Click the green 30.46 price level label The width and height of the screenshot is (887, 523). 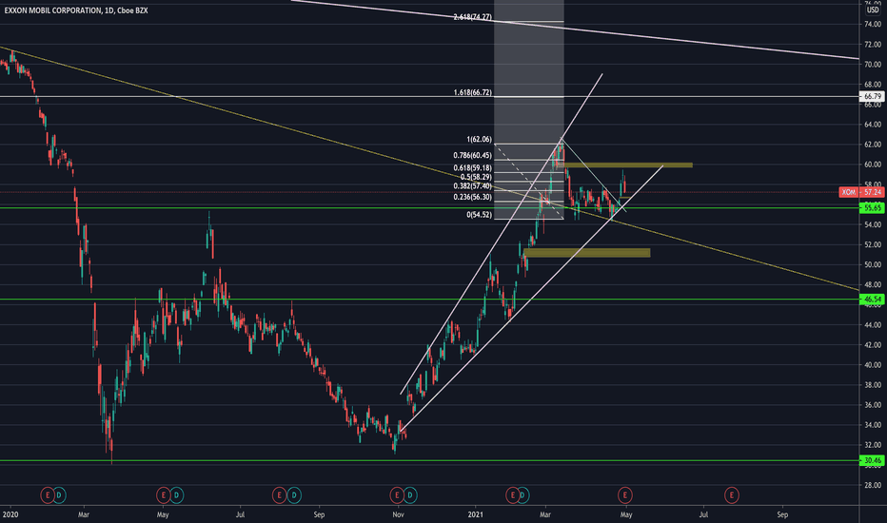872,460
